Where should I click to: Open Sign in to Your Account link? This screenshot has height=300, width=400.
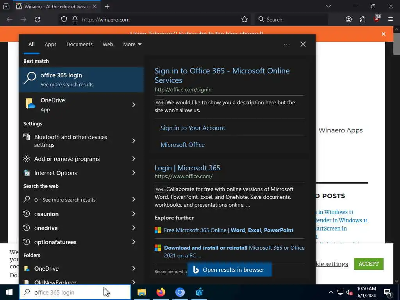pyautogui.click(x=193, y=128)
